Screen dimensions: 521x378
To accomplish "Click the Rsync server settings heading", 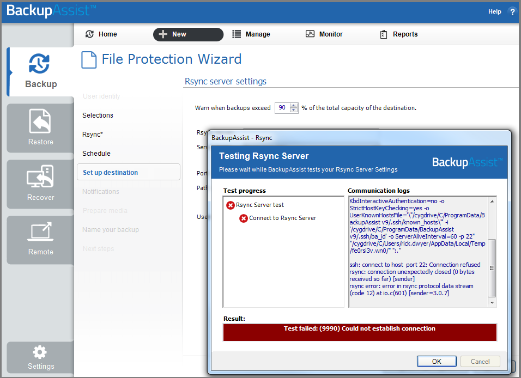I will tap(225, 81).
